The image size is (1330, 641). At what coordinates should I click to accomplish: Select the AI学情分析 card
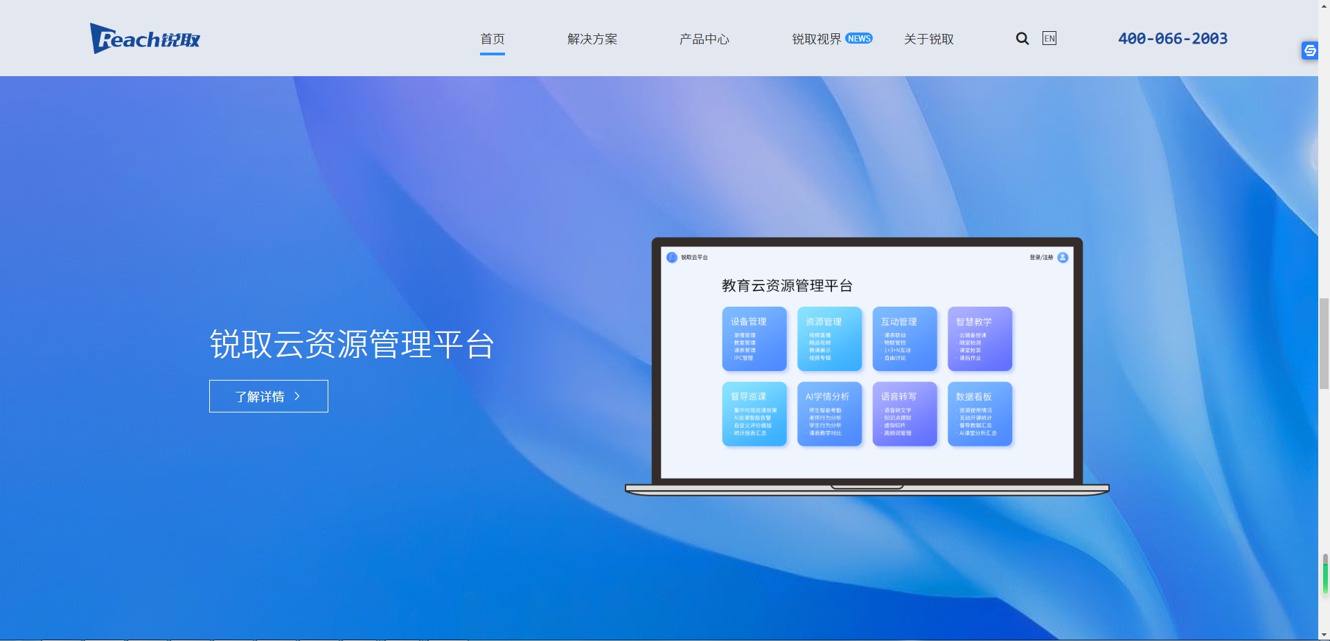[x=829, y=414]
